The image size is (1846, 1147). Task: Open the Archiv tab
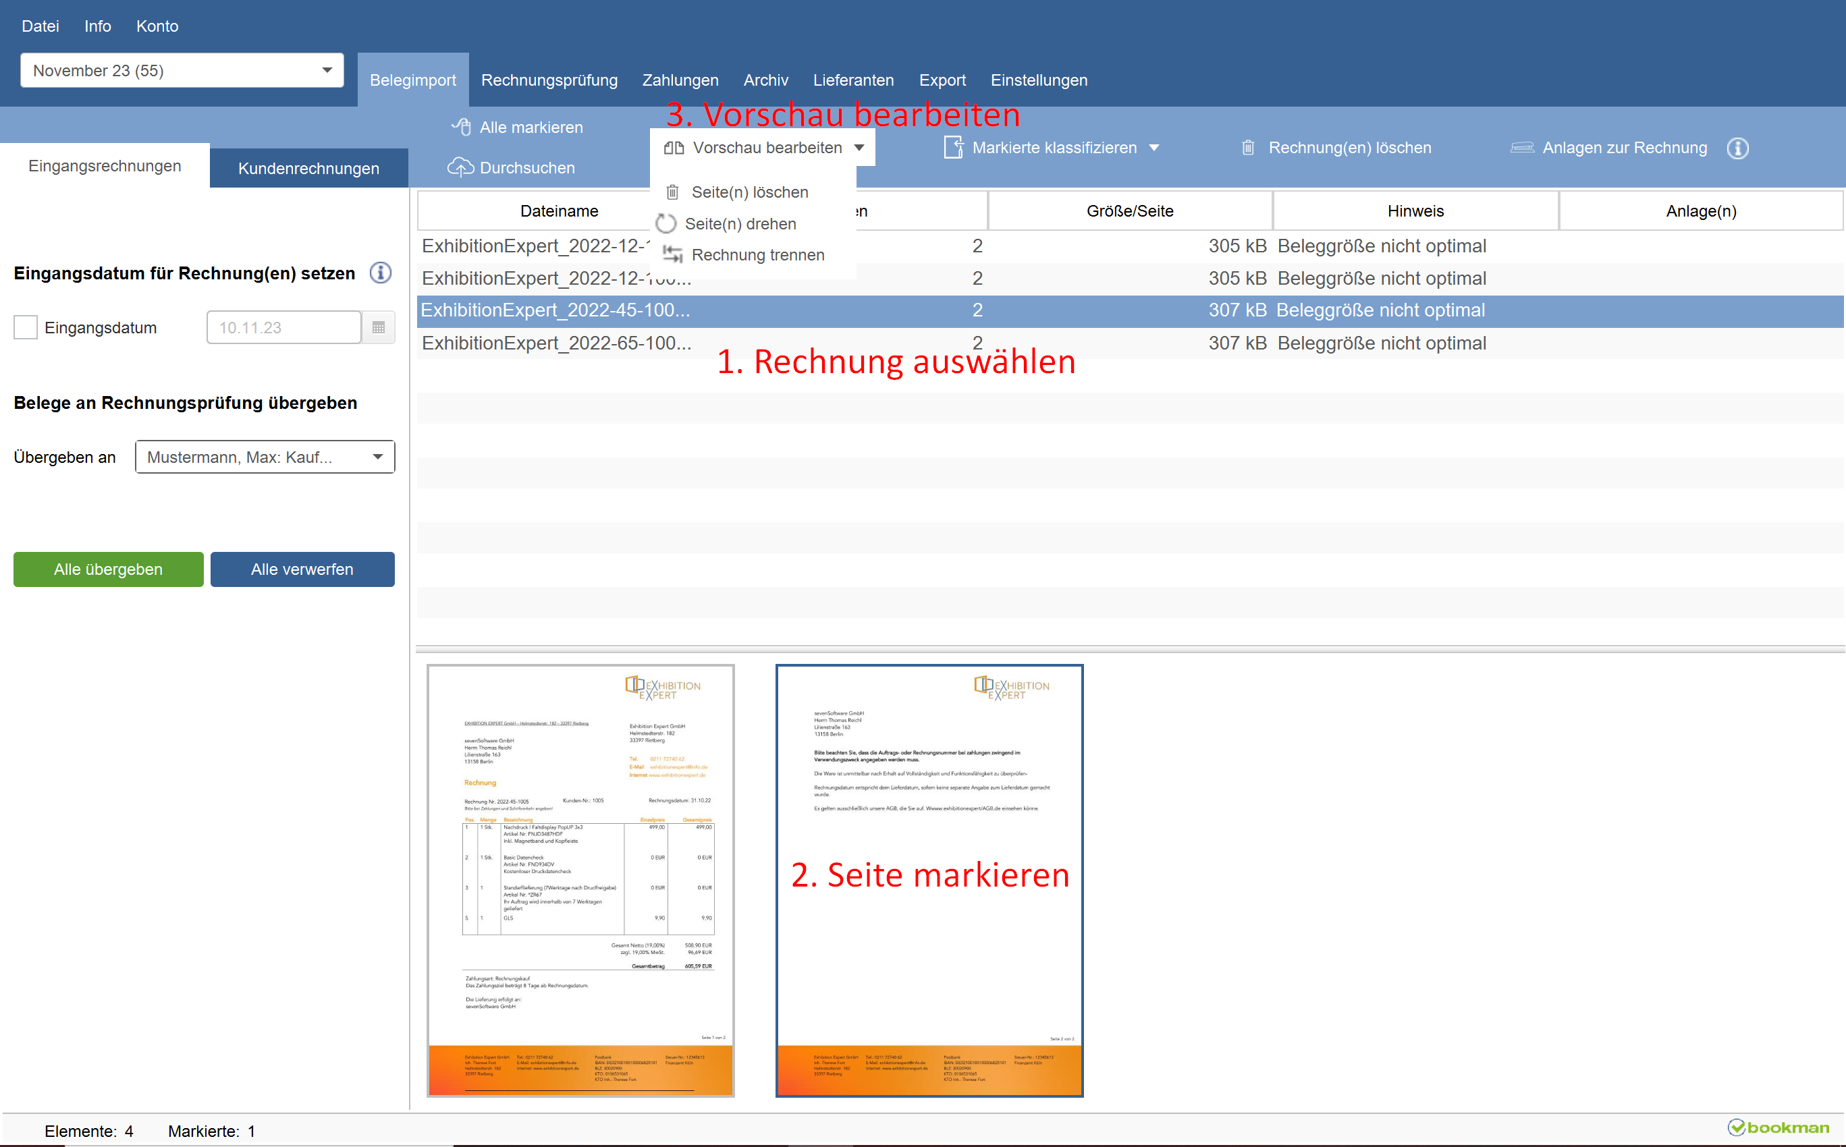coord(765,80)
